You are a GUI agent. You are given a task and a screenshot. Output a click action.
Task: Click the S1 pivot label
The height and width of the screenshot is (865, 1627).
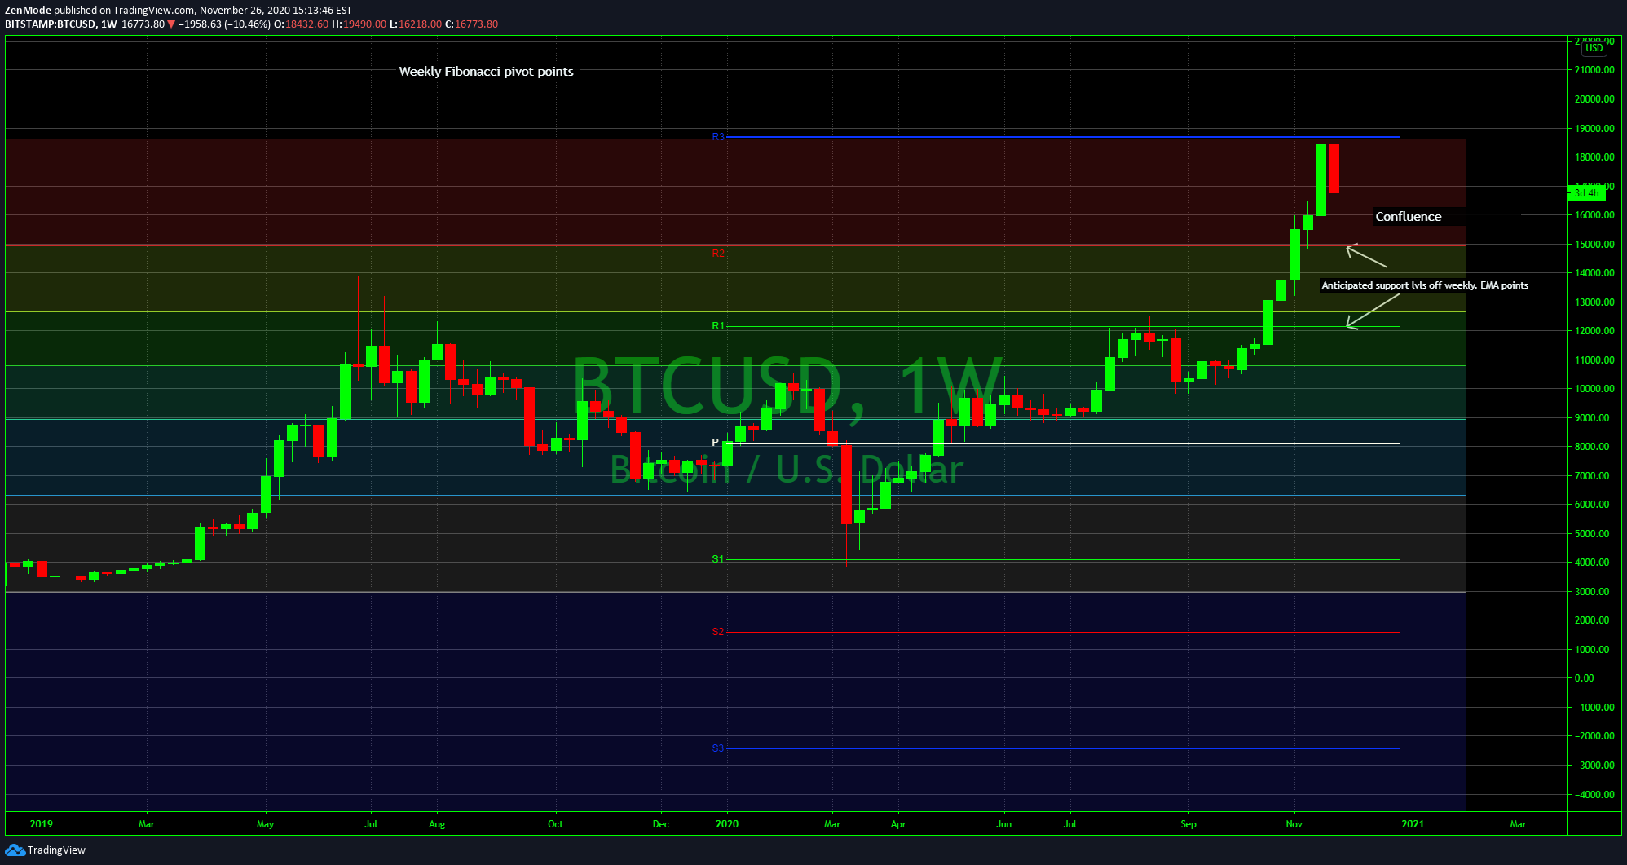click(718, 559)
